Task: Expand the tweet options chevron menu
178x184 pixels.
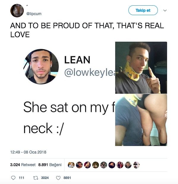Action: pyautogui.click(x=165, y=10)
